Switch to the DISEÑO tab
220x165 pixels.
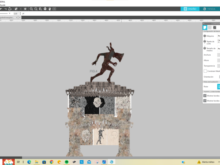(190, 9)
